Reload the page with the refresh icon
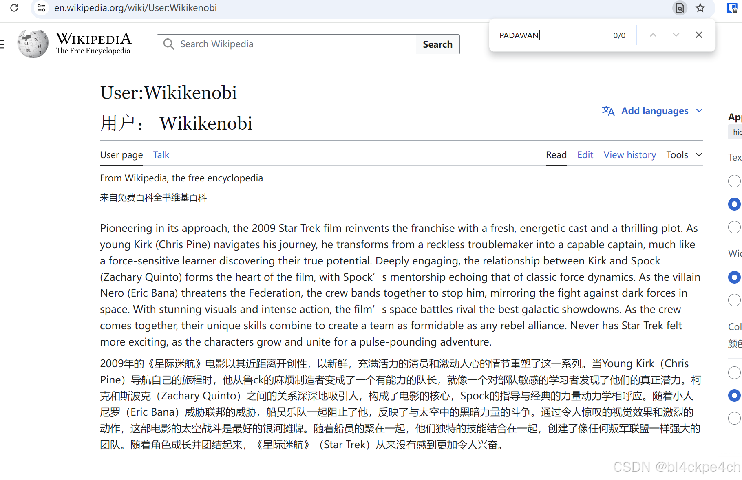Viewport: 742px width, 480px height. pos(14,8)
